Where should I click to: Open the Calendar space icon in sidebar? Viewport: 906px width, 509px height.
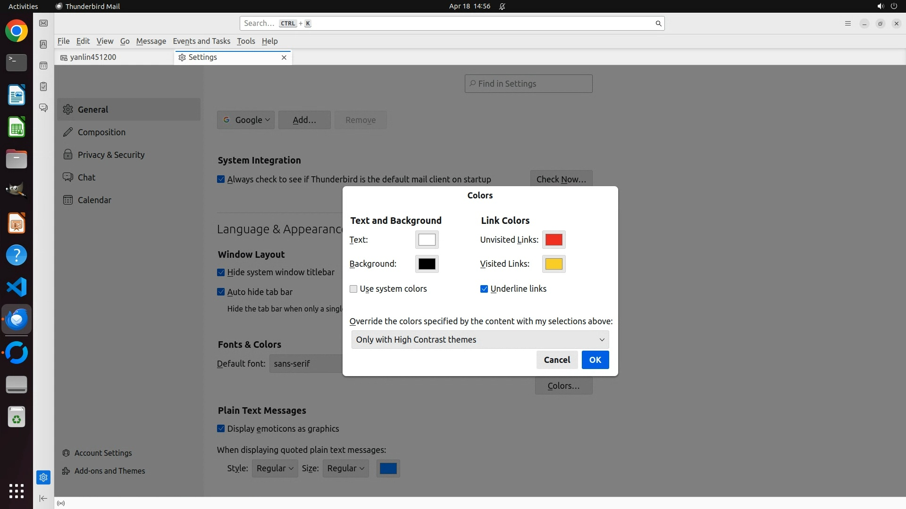click(x=43, y=66)
